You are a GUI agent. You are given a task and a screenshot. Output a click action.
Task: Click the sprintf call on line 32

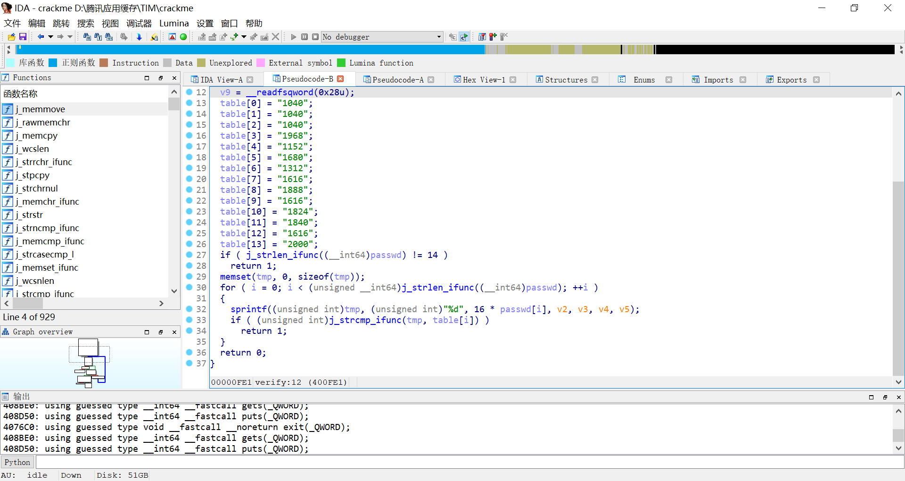point(249,309)
